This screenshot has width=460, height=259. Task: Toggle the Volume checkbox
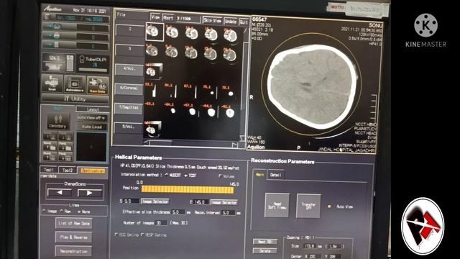(220, 176)
